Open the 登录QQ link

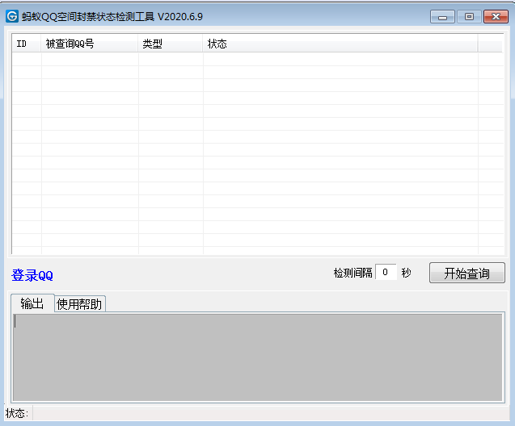32,275
